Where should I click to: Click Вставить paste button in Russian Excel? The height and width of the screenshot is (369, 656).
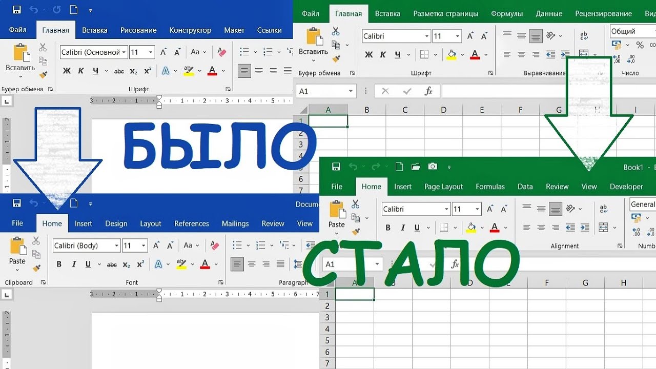pyautogui.click(x=313, y=44)
